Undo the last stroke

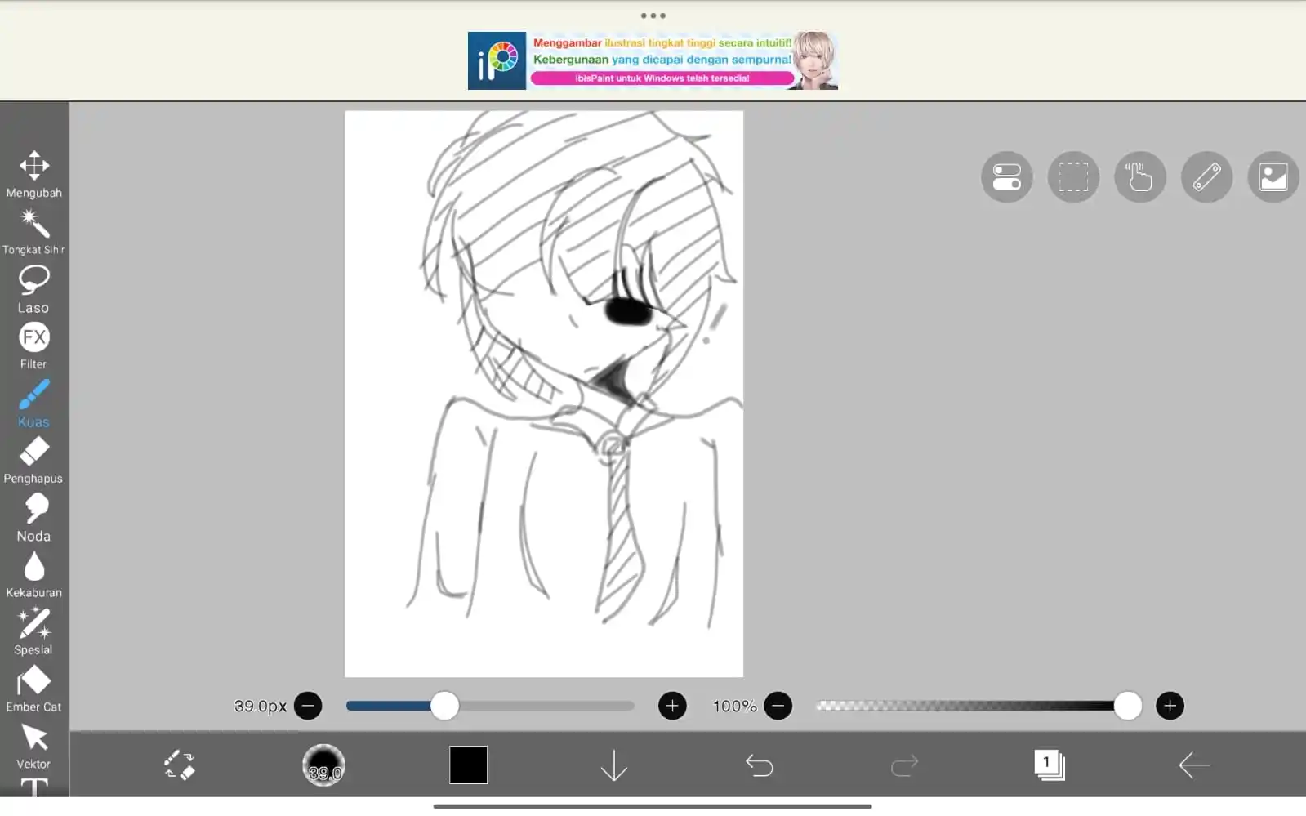[x=759, y=765]
